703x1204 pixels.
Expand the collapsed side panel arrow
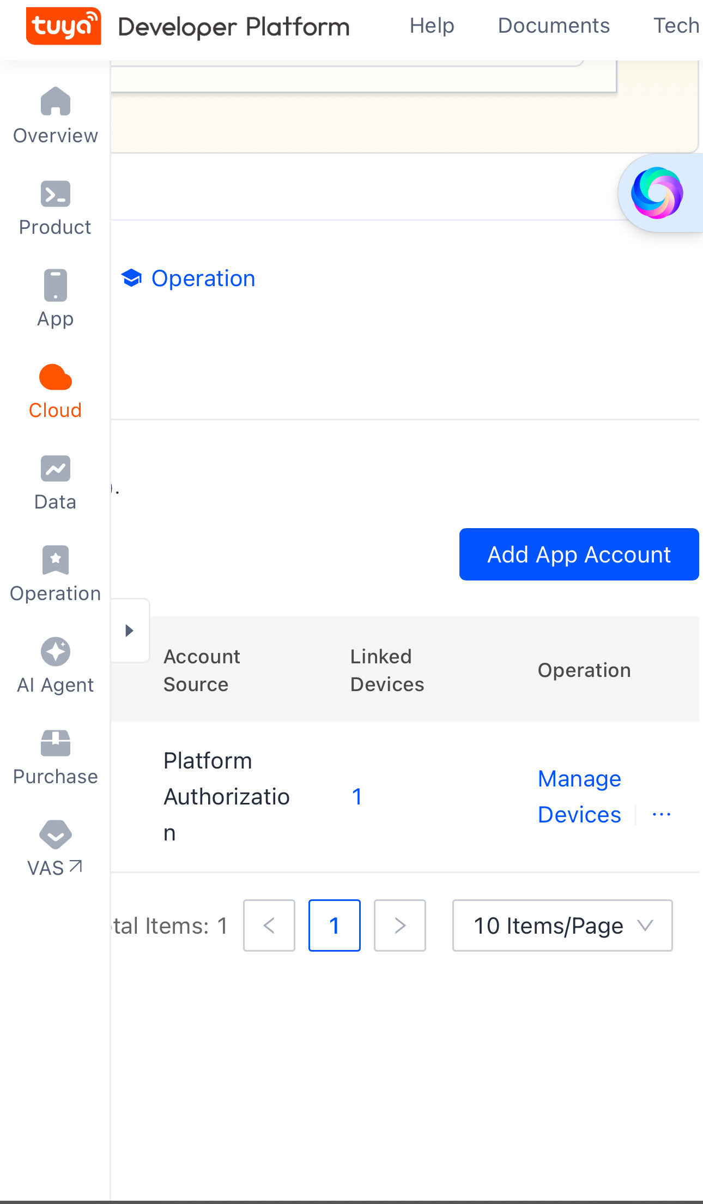(x=129, y=631)
